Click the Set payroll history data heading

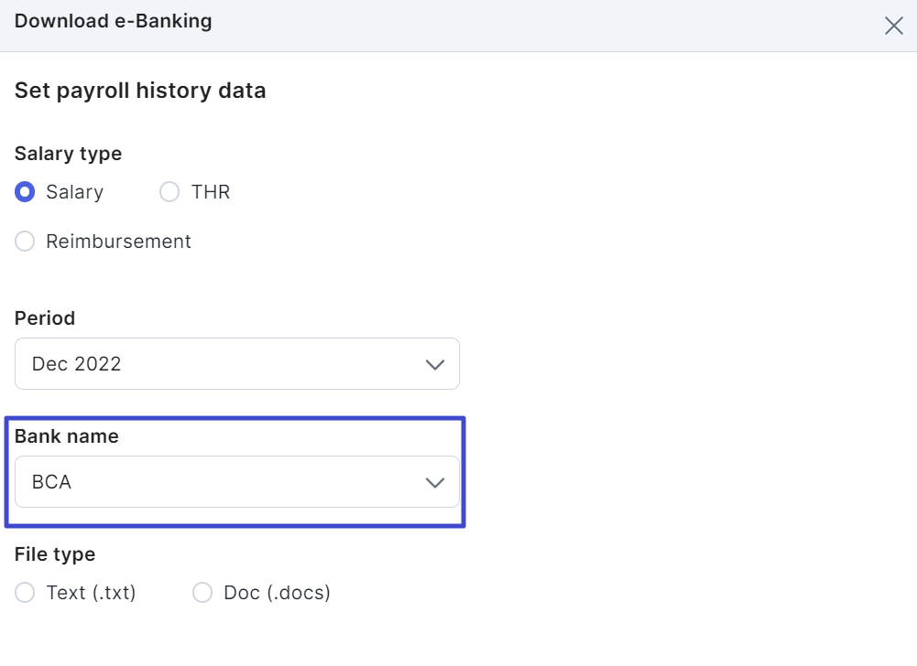pos(140,91)
